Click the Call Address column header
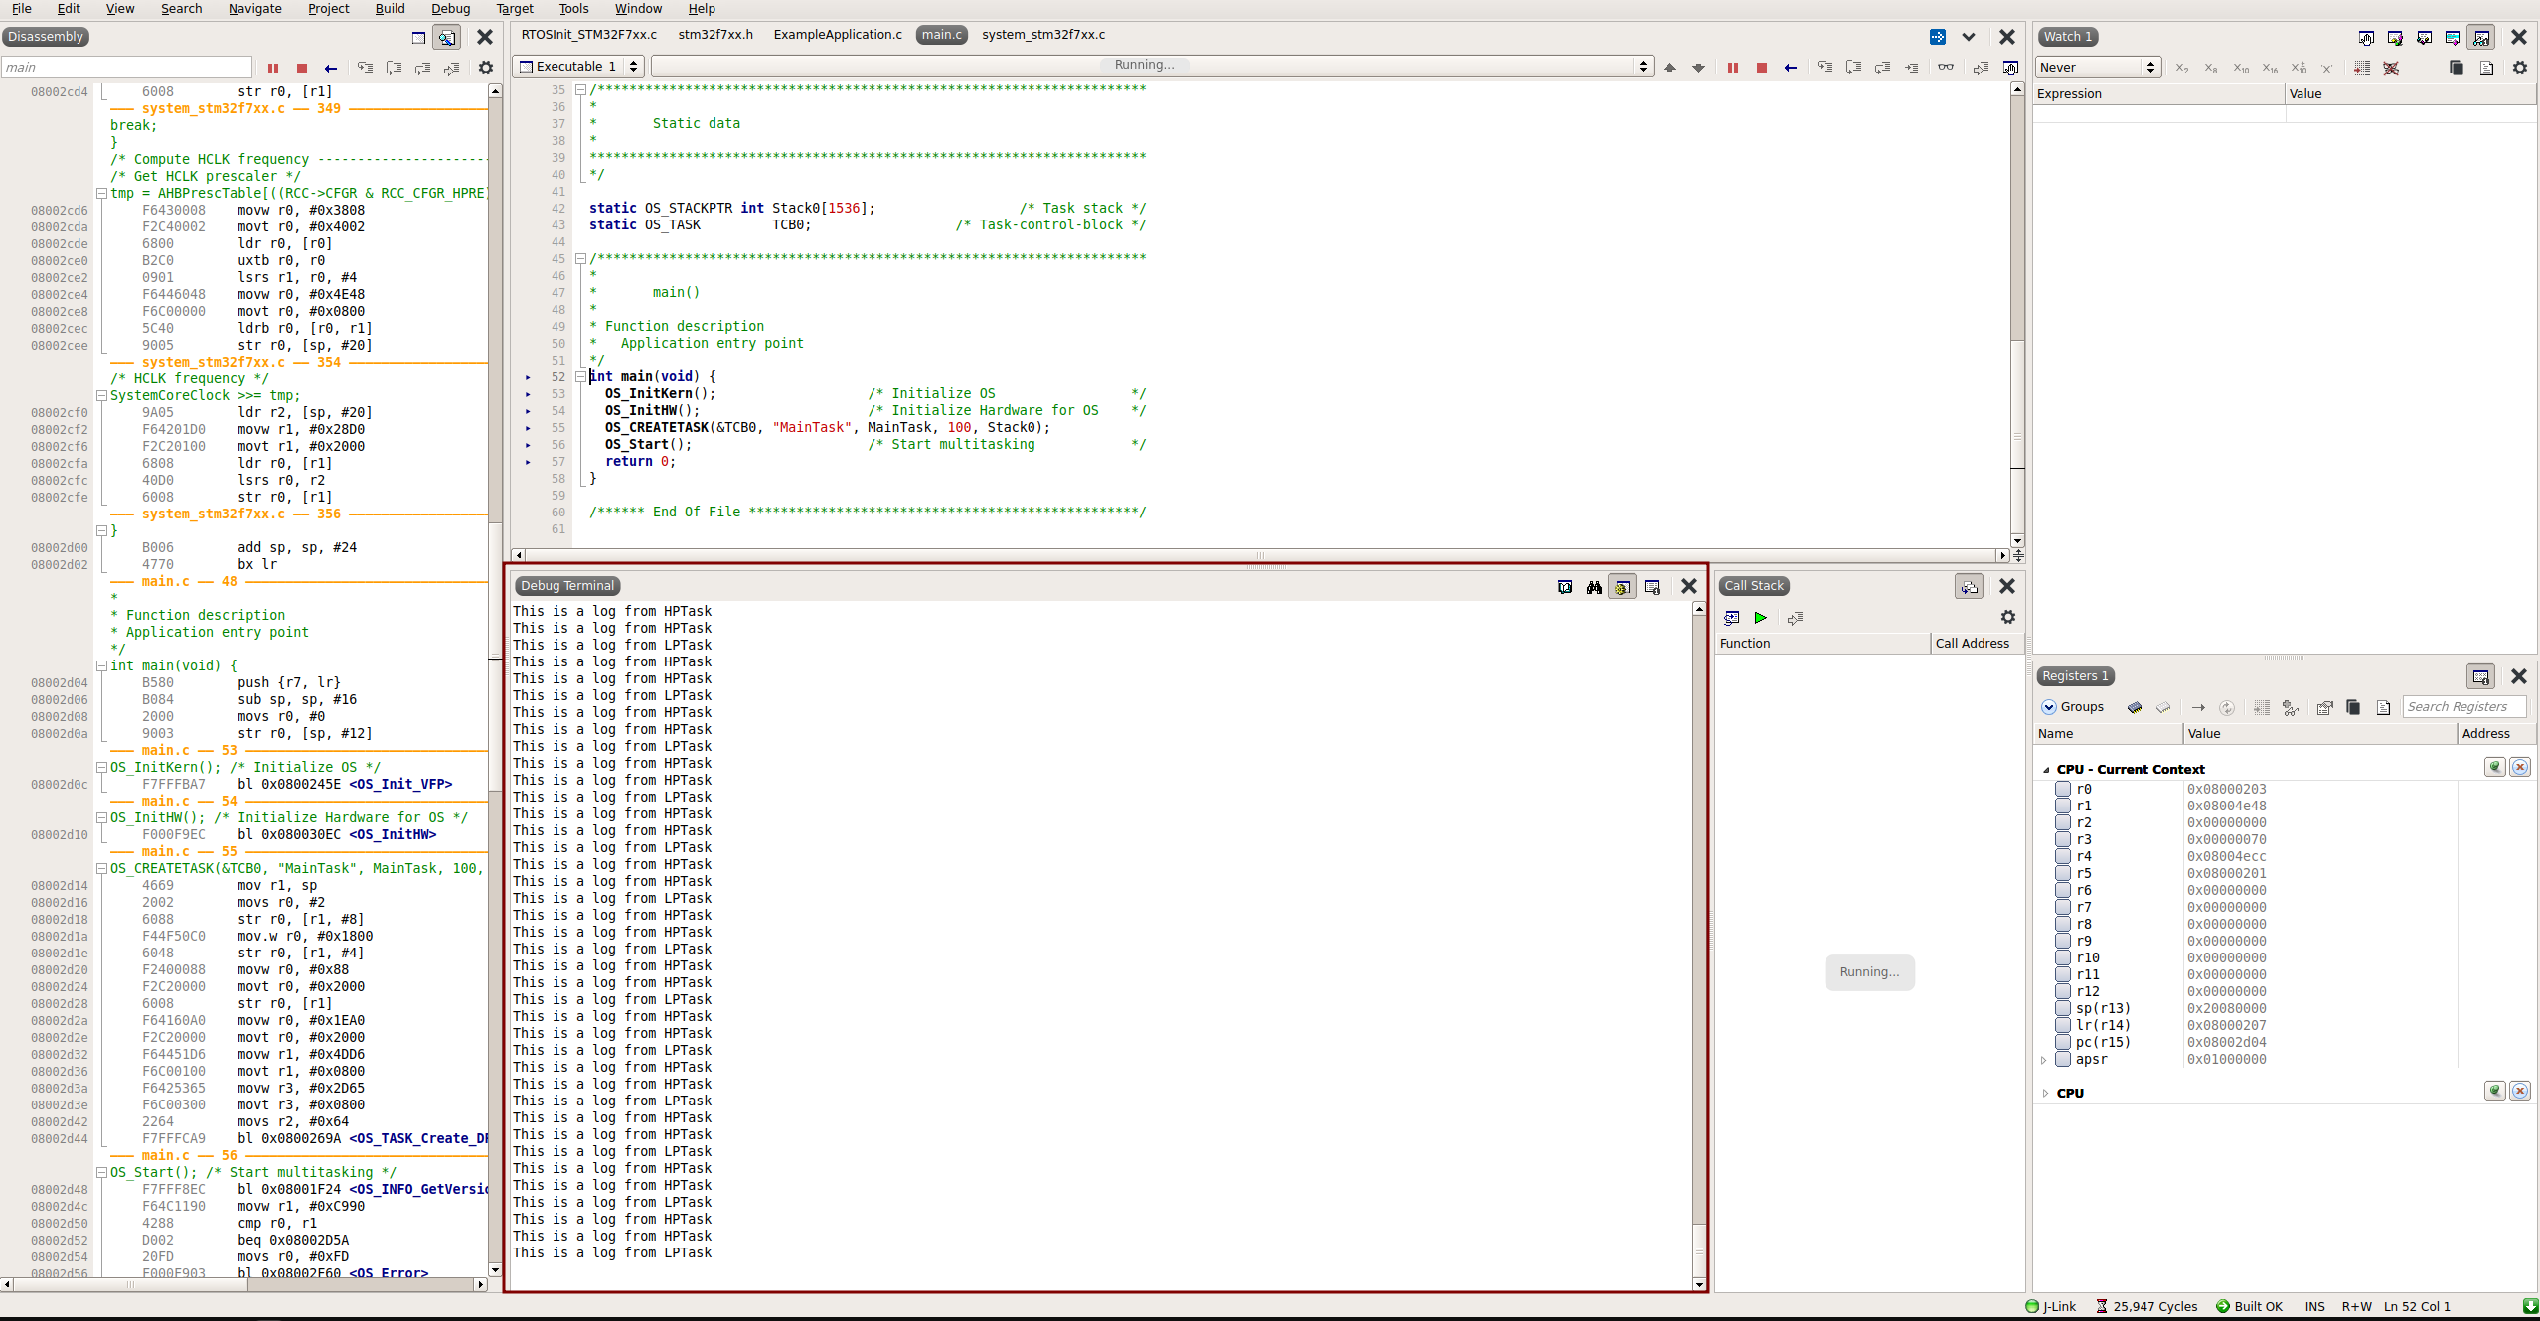Viewport: 2540px width, 1321px height. pyautogui.click(x=1972, y=644)
